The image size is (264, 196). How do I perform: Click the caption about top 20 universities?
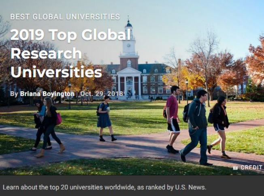point(104,187)
